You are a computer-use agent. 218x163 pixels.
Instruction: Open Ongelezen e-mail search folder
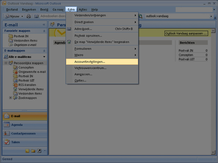(25, 45)
